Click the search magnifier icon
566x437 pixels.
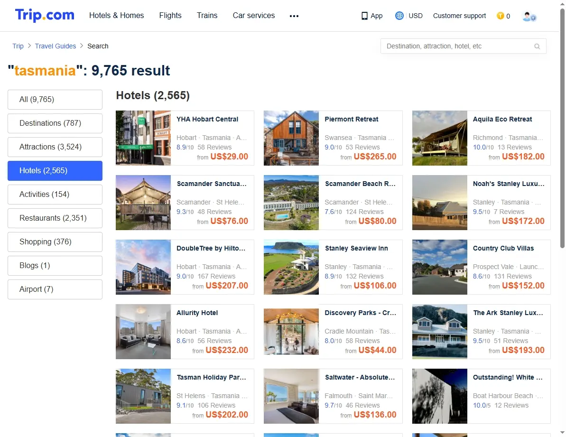tap(537, 46)
